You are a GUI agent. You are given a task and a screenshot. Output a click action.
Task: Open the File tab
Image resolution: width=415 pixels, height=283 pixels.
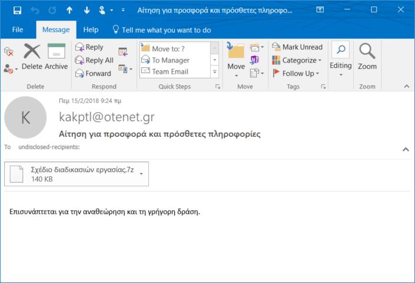(x=18, y=29)
